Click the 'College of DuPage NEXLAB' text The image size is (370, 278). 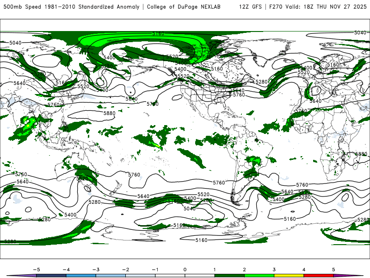[184, 6]
